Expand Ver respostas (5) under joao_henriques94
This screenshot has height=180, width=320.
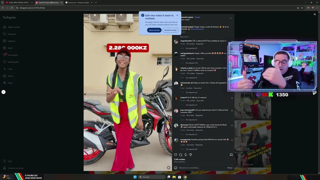coord(191,120)
